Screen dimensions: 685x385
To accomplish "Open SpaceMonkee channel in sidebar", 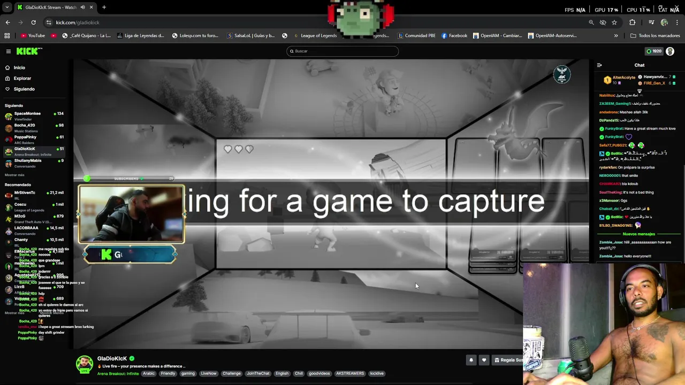I will (33, 116).
